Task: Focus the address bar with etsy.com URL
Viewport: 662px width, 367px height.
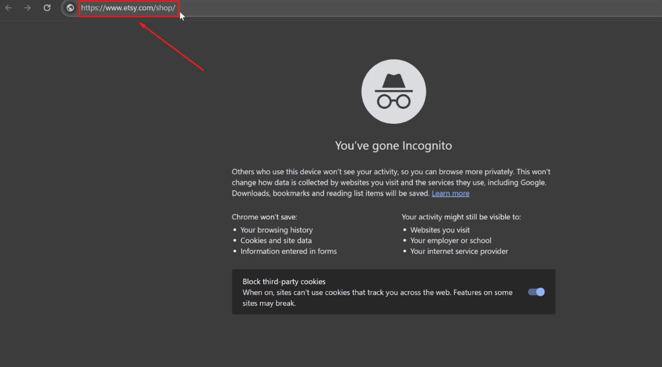Action: pos(128,8)
